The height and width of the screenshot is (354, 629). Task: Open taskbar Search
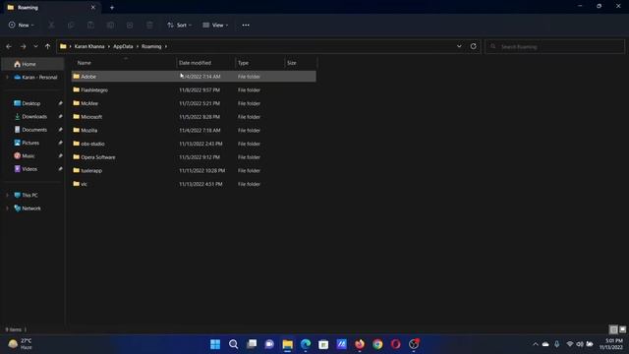pos(234,344)
